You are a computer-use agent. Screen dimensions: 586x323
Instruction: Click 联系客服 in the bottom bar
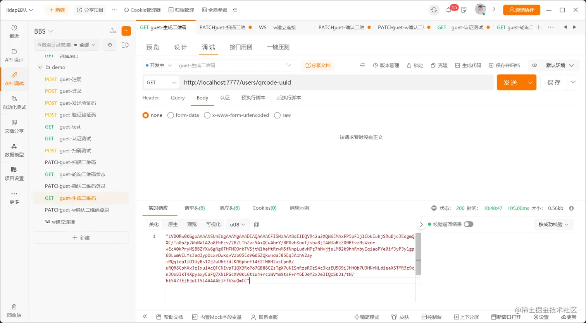pos(264,317)
